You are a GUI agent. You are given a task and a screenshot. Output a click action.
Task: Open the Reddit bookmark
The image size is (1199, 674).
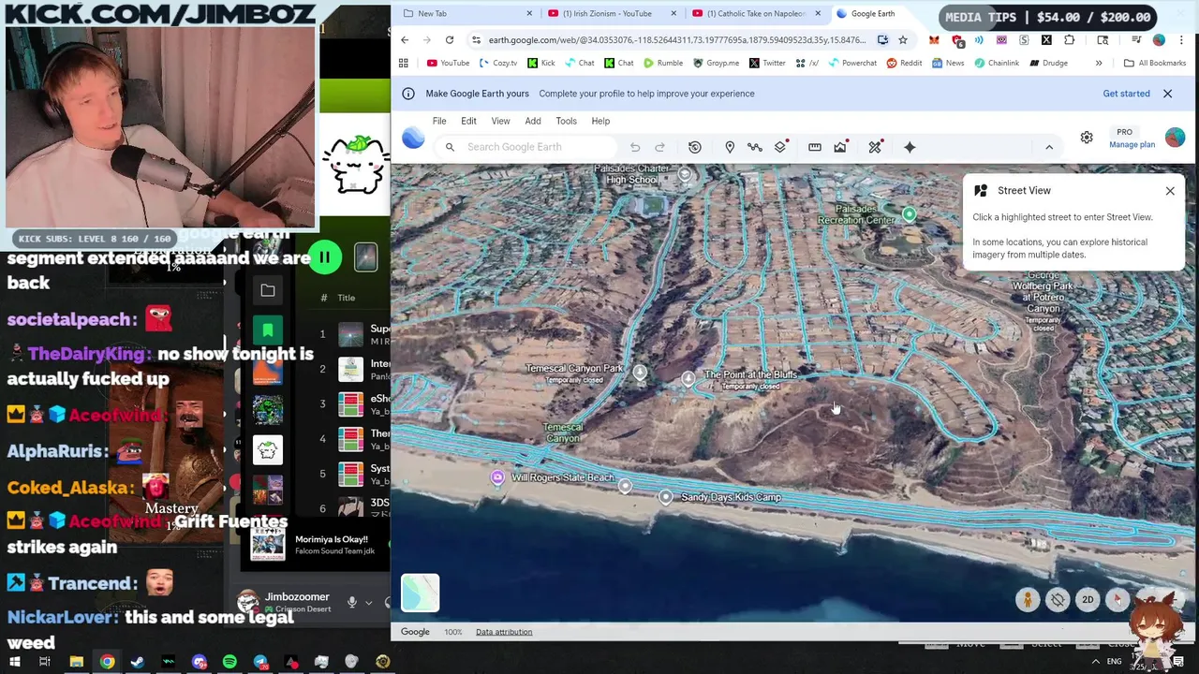pos(904,63)
